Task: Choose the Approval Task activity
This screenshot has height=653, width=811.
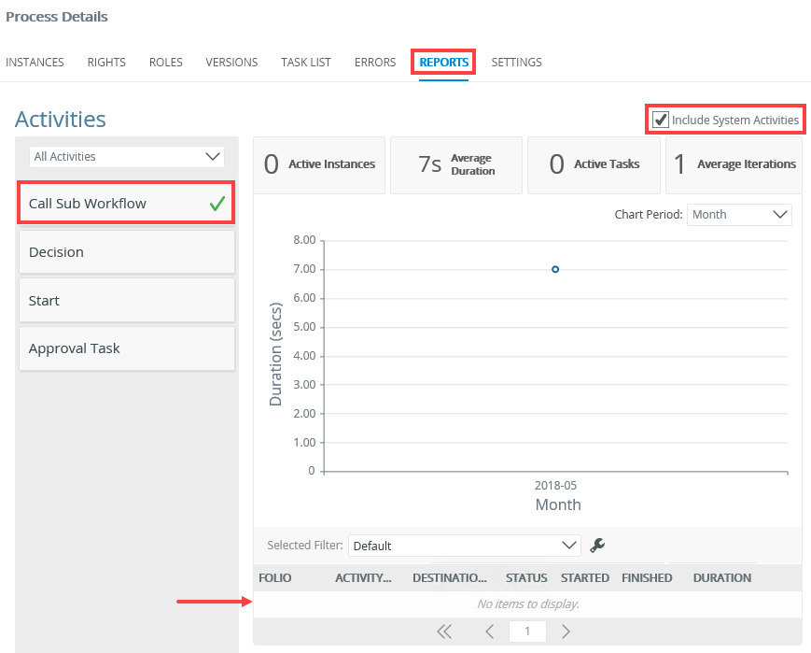Action: [x=126, y=348]
